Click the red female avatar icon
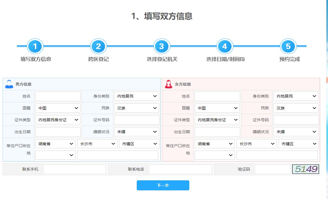 (168, 84)
